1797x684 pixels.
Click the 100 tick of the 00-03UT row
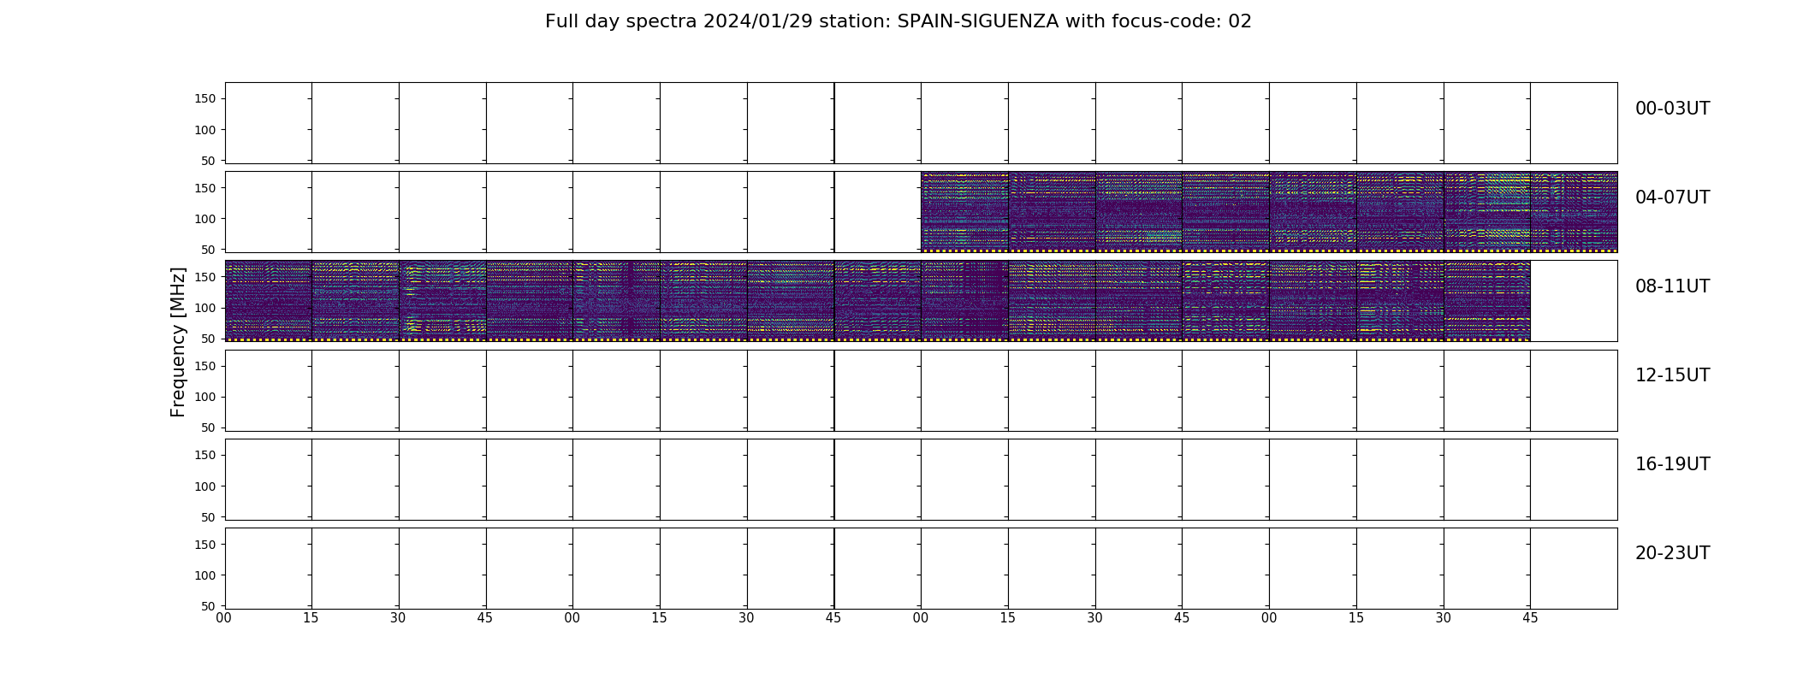pyautogui.click(x=205, y=130)
